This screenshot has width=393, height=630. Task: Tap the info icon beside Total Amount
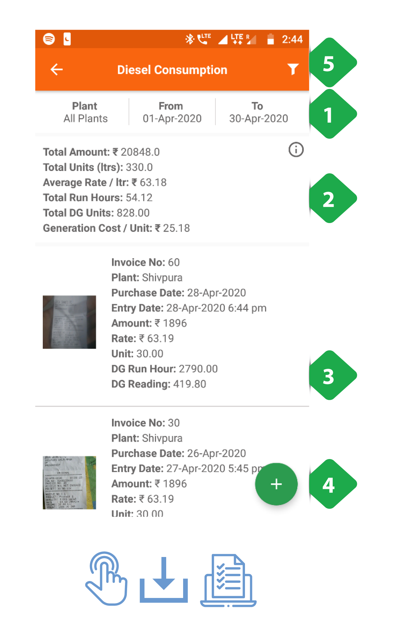(x=296, y=150)
